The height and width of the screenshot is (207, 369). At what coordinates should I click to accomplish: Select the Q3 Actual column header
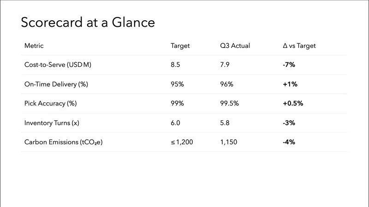point(235,46)
